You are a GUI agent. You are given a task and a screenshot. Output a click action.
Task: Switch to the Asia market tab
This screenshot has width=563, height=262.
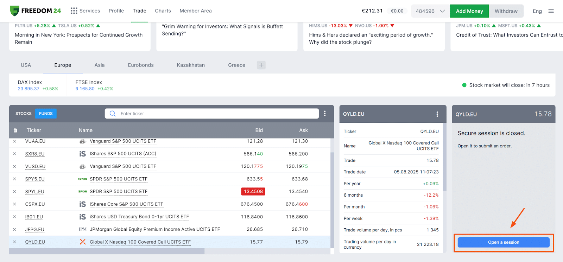pos(100,65)
